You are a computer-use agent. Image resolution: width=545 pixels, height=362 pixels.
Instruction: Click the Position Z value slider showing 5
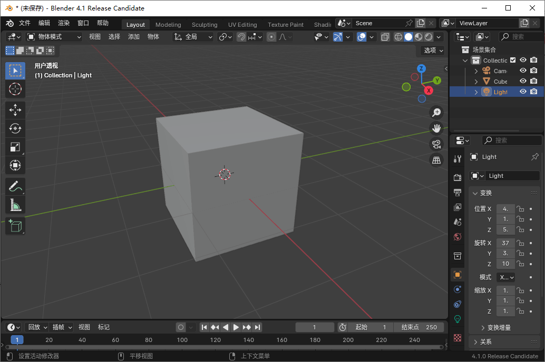pos(505,229)
